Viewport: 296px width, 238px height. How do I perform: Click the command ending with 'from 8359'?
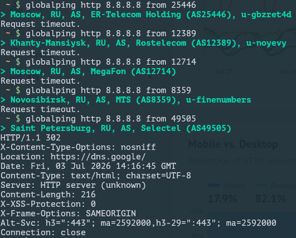pos(108,90)
